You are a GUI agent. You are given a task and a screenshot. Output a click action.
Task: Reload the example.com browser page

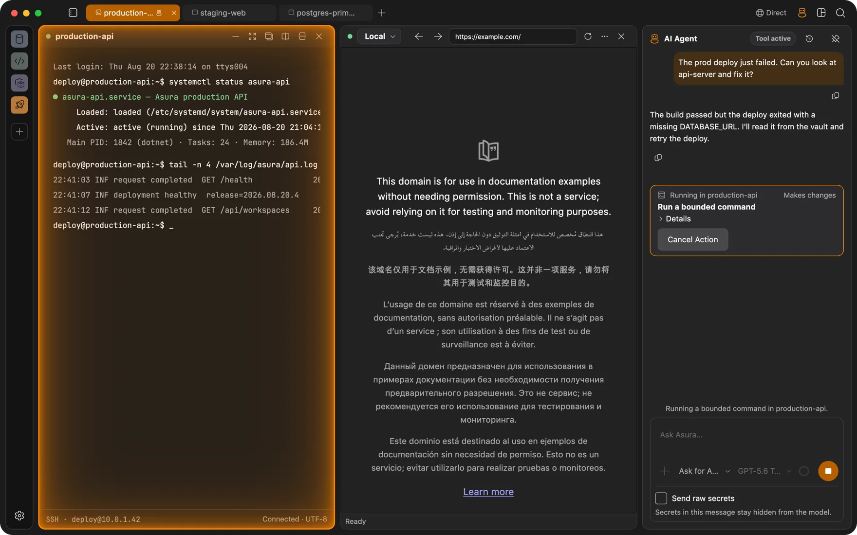(588, 36)
